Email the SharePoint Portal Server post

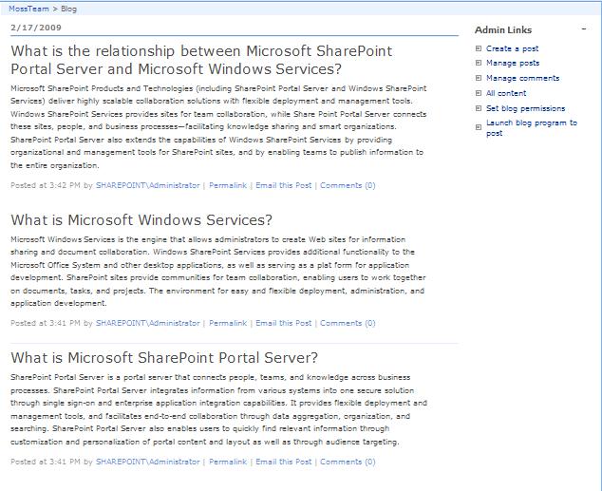(x=283, y=462)
